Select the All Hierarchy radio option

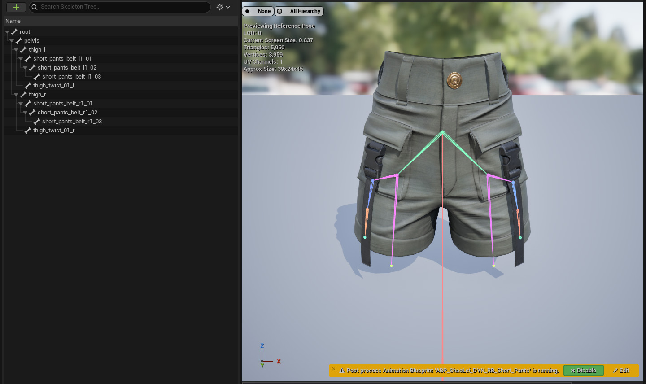[x=299, y=11]
